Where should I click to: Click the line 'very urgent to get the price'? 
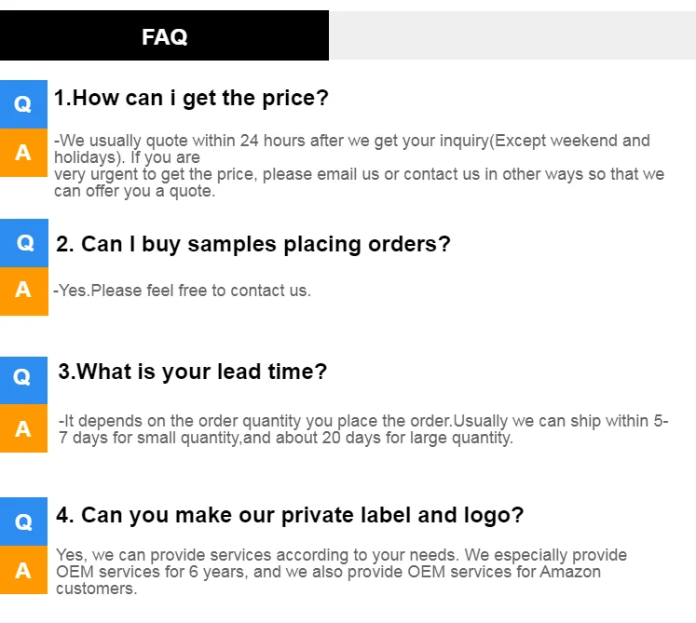[x=359, y=174]
